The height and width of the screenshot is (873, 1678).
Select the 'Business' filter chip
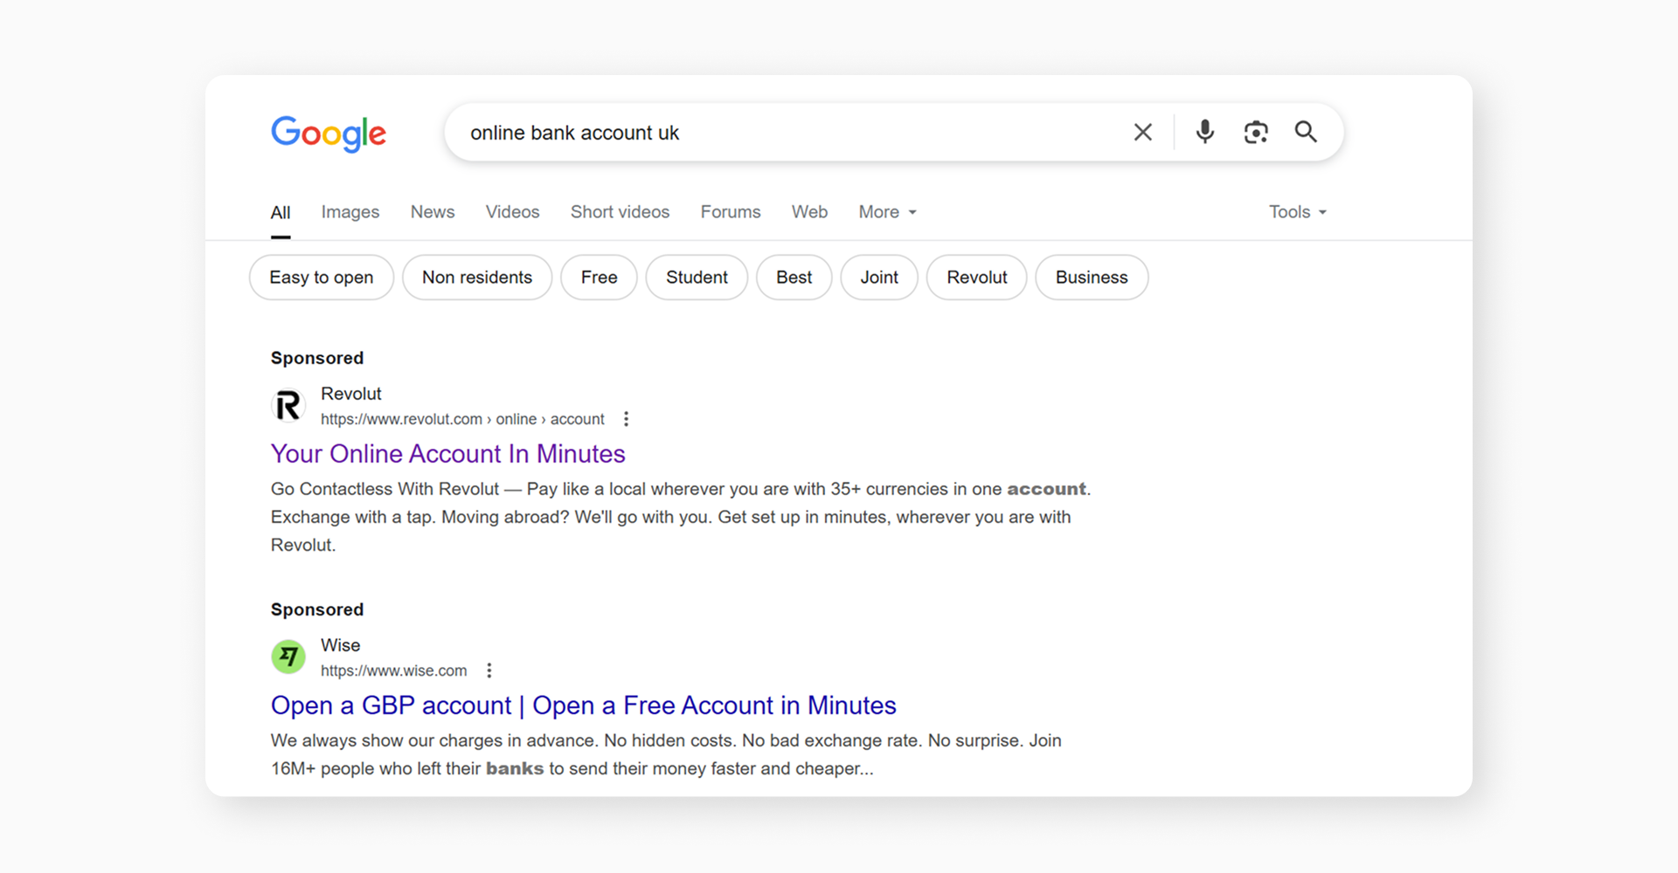(1092, 278)
